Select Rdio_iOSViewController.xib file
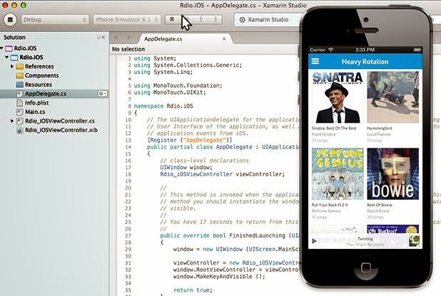This screenshot has height=296, width=441. point(61,130)
